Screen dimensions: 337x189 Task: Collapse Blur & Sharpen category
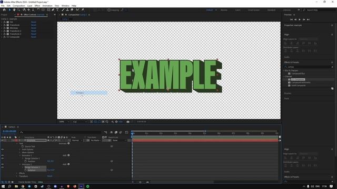tap(284, 70)
